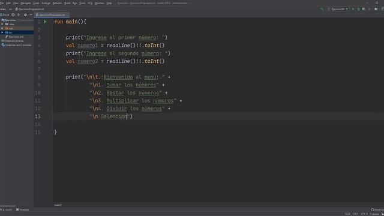384x216 pixels.
Task: Place the cursor in the "Seleccion" string on line 13
Action: [114, 116]
